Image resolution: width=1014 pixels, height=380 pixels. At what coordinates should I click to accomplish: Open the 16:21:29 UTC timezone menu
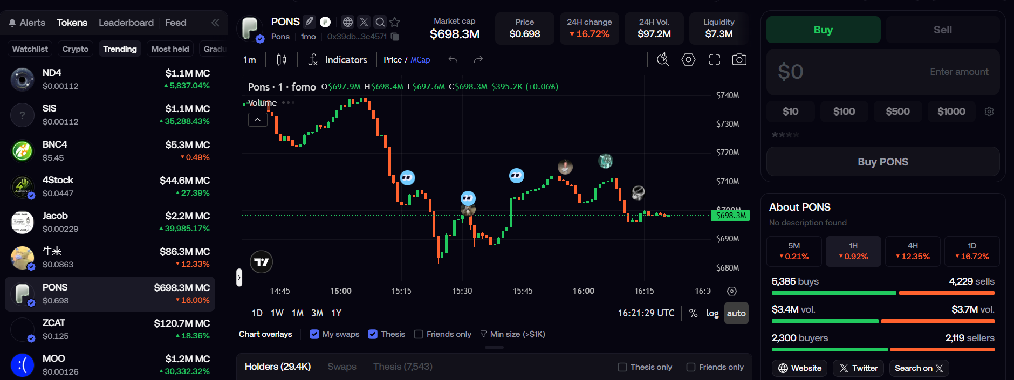[x=646, y=313]
